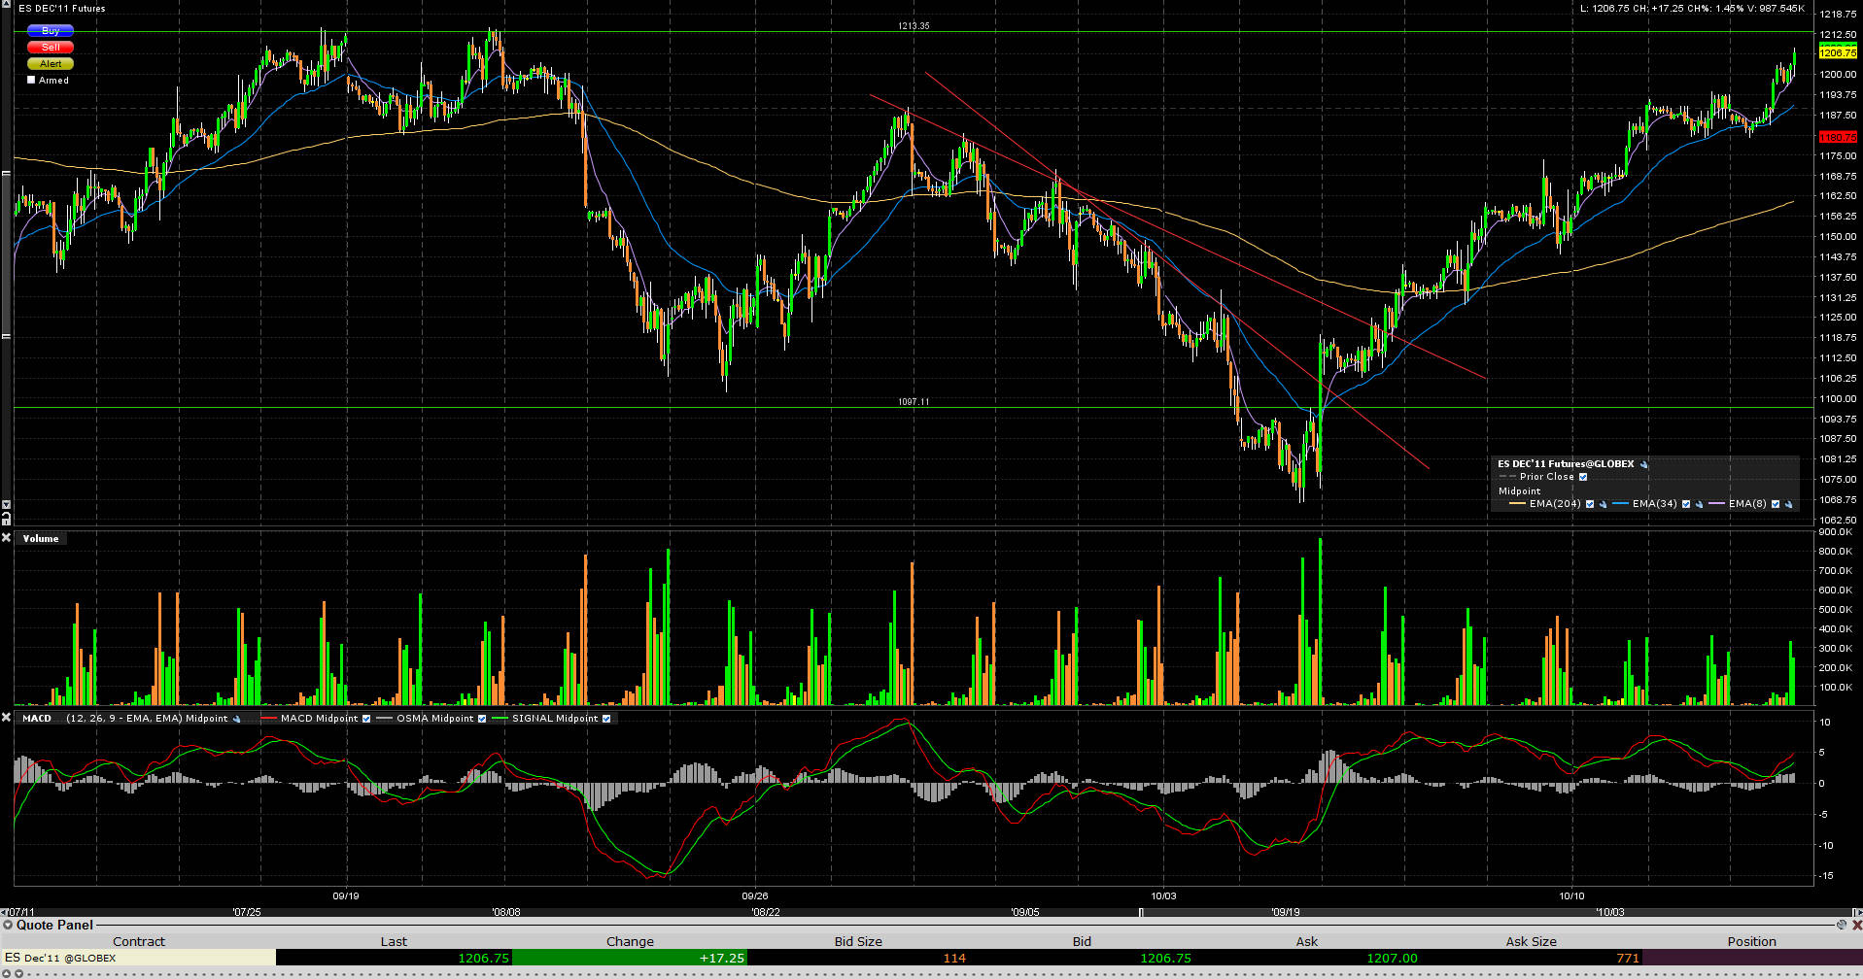The image size is (1863, 979).
Task: Toggle the Prior Close checkbox in legend
Action: [x=1583, y=477]
